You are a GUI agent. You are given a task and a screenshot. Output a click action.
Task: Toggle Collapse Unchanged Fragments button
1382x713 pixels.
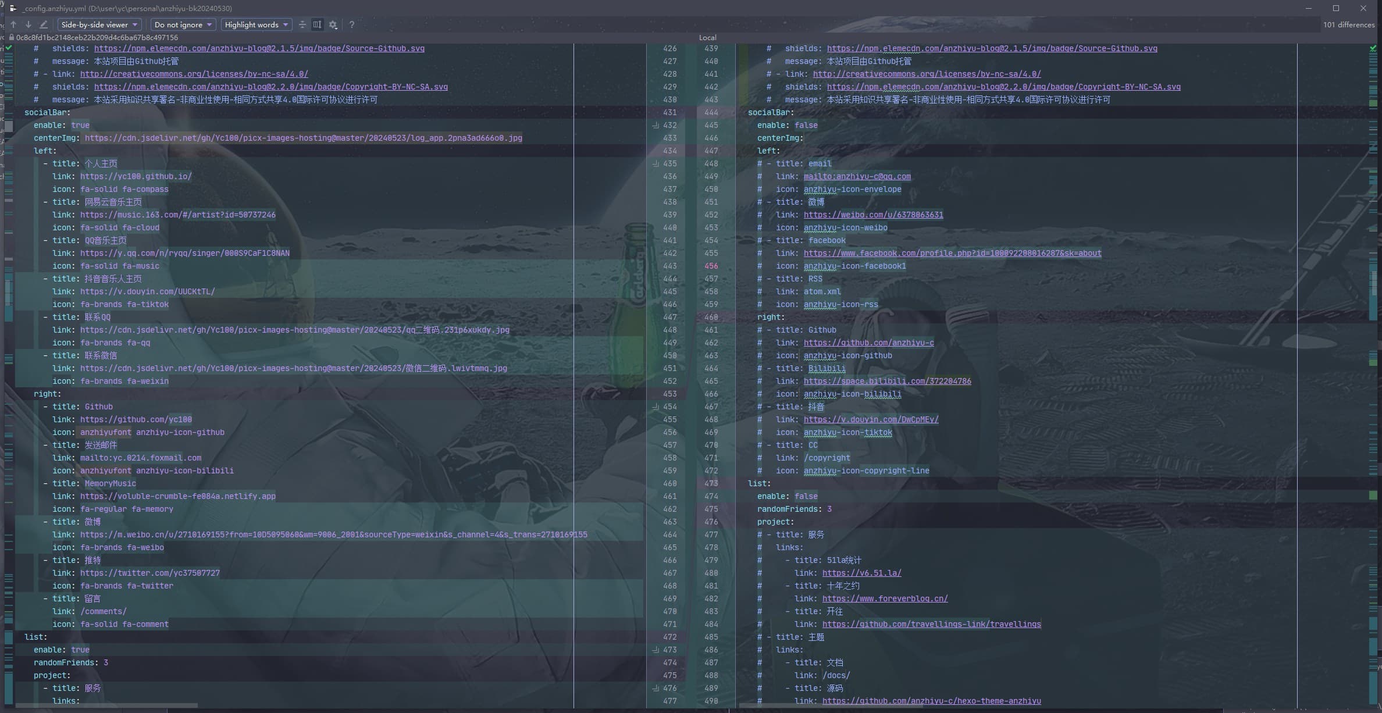point(302,24)
